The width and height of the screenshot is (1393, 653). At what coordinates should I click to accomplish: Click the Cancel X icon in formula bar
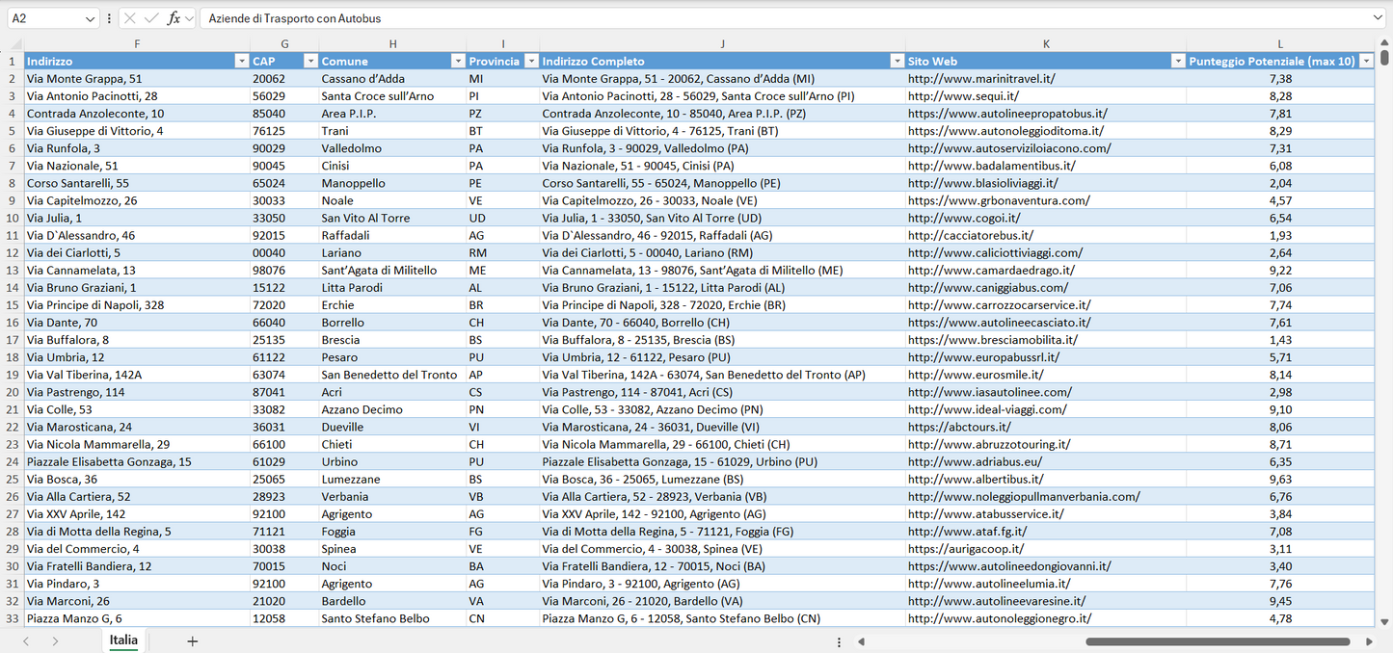130,18
